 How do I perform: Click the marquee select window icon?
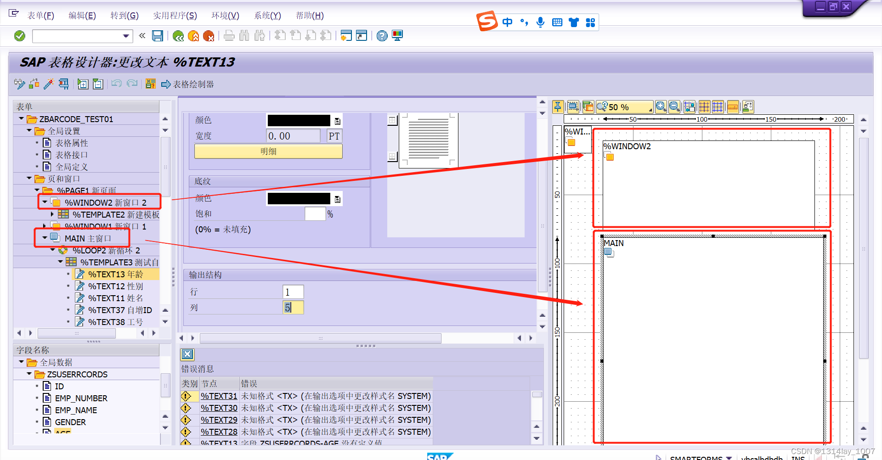[x=573, y=107]
